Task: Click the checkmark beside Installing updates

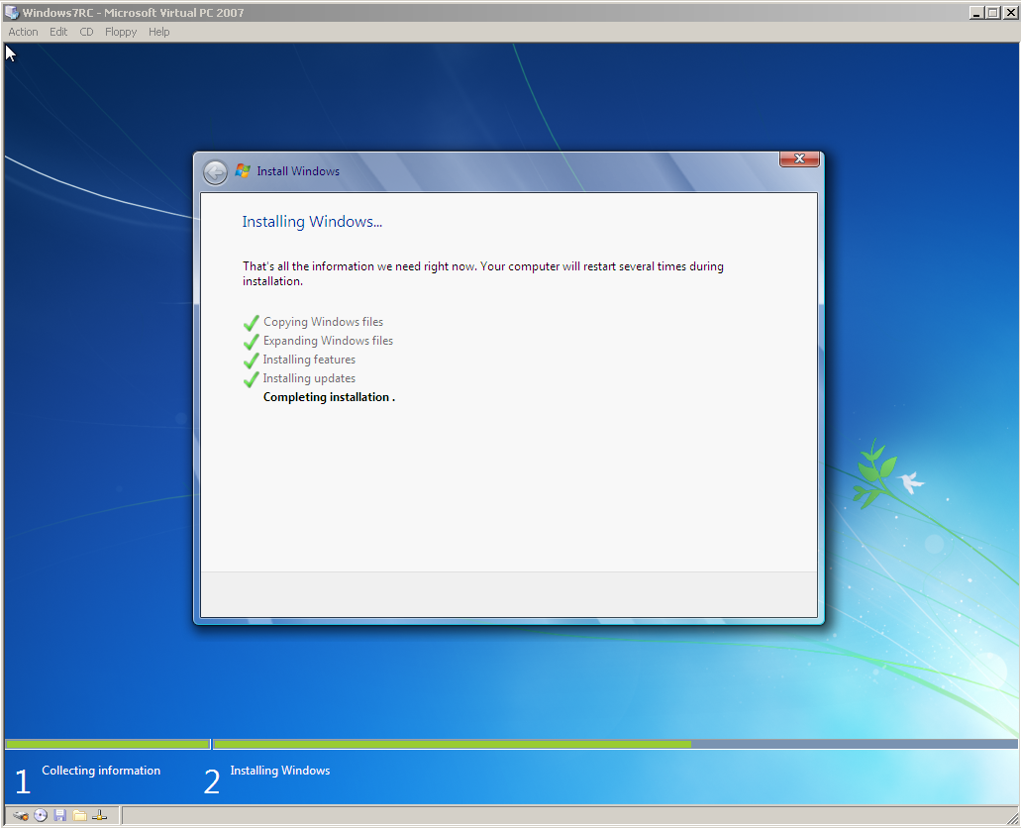Action: [252, 378]
